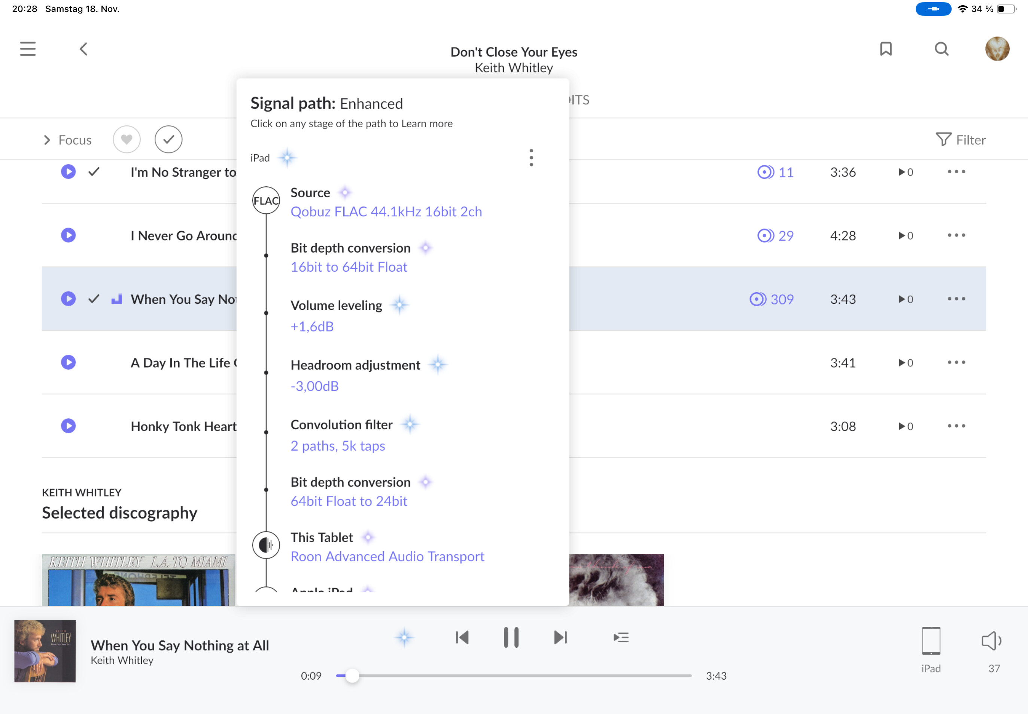Click the battery indicator in status bar
The width and height of the screenshot is (1028, 714).
pos(1007,9)
